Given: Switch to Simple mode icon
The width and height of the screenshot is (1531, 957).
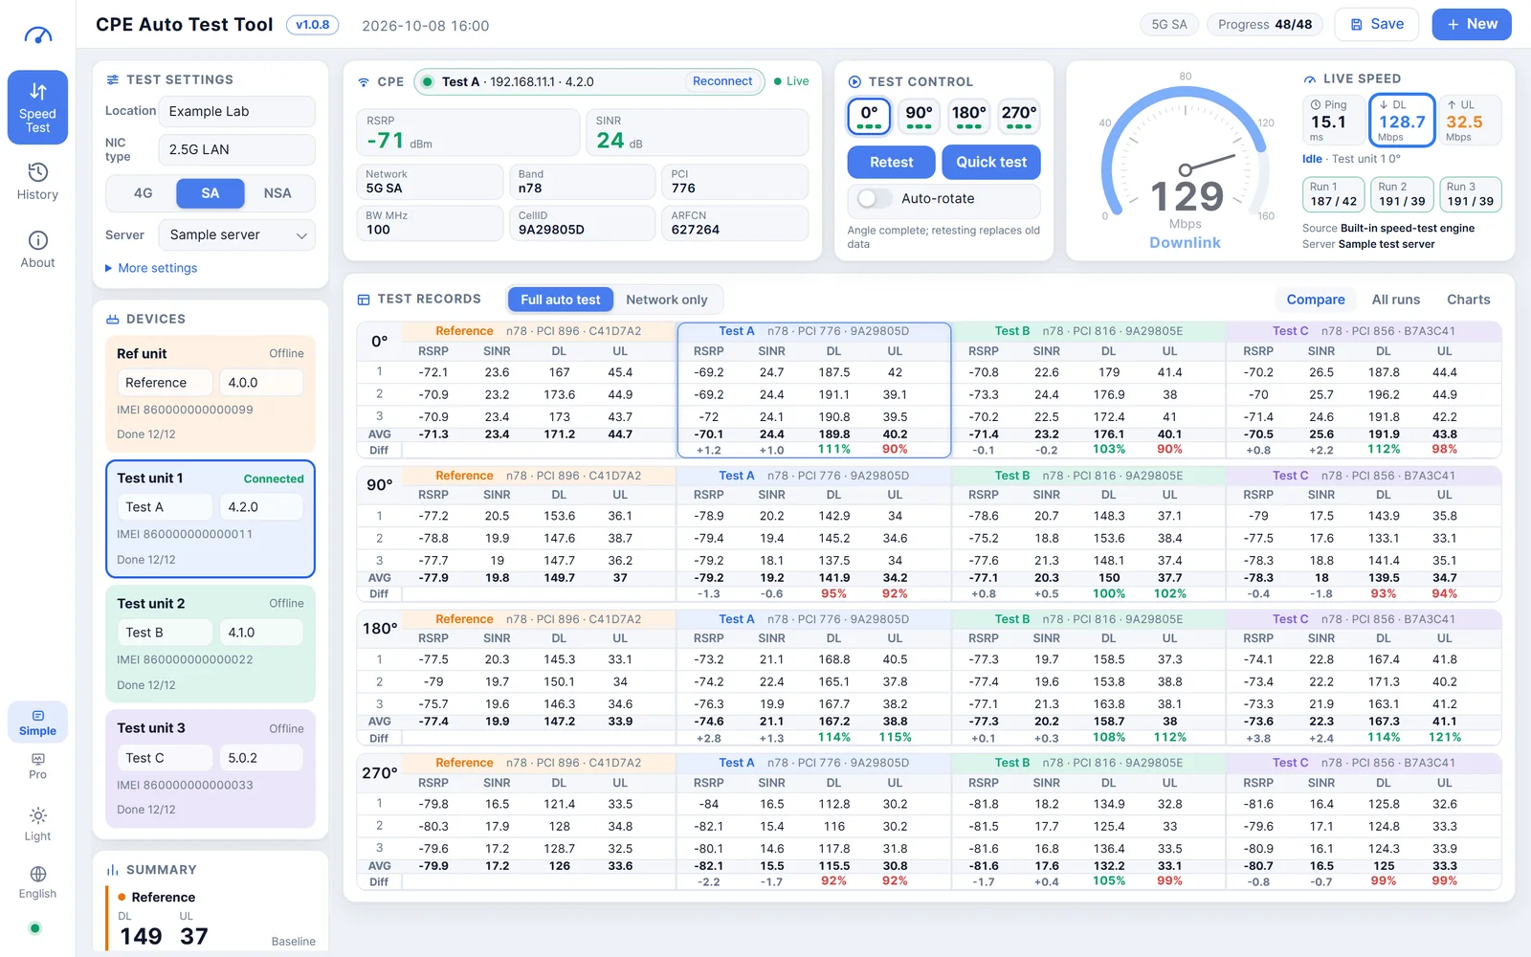Looking at the screenshot, I should pyautogui.click(x=37, y=723).
